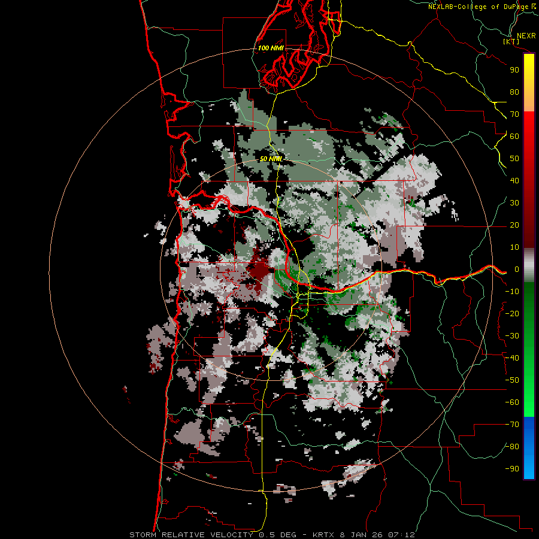The height and width of the screenshot is (539, 539).
Task: Click the 60 value on velocity scale
Action: (514, 137)
